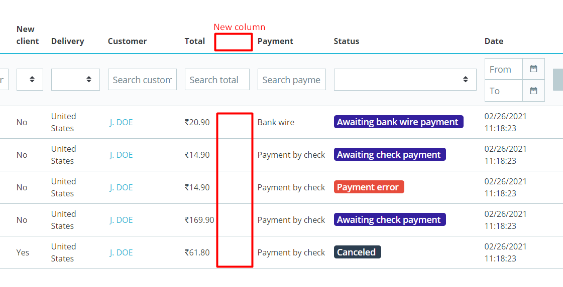Image resolution: width=563 pixels, height=287 pixels.
Task: Click the Search total input field
Action: 217,80
